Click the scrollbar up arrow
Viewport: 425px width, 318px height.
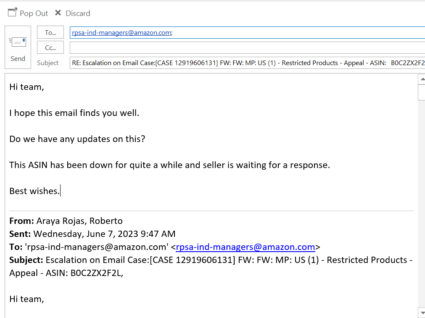tap(422, 79)
